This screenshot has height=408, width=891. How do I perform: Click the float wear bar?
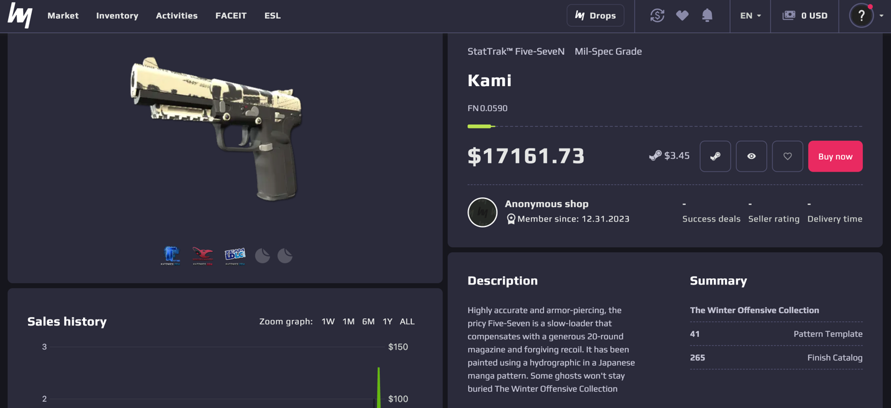point(665,127)
